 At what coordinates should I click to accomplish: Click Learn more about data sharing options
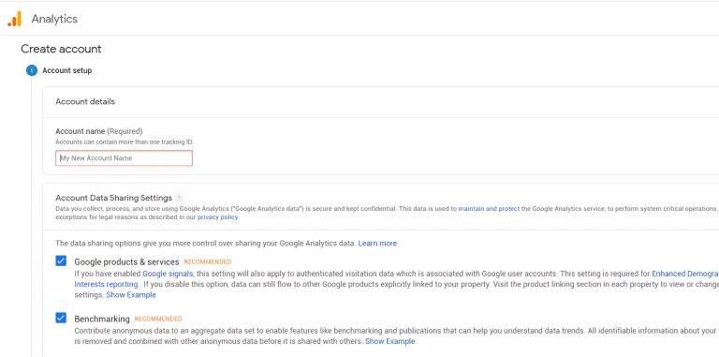(377, 244)
